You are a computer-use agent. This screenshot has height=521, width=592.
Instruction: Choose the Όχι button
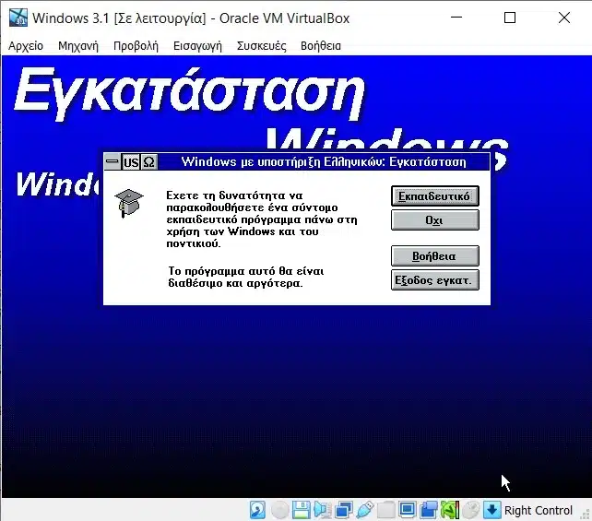coord(435,220)
